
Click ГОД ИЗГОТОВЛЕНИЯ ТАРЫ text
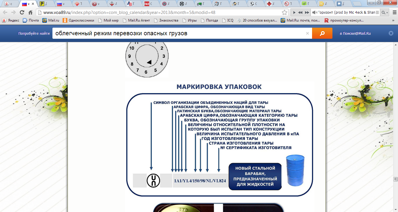(x=230, y=139)
